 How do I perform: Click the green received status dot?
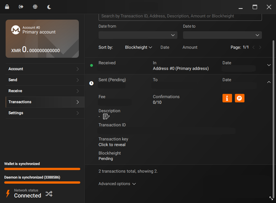point(92,65)
